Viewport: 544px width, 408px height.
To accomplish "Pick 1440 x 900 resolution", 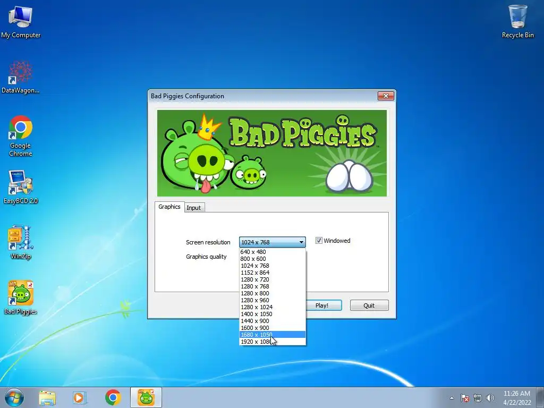I will [x=273, y=321].
